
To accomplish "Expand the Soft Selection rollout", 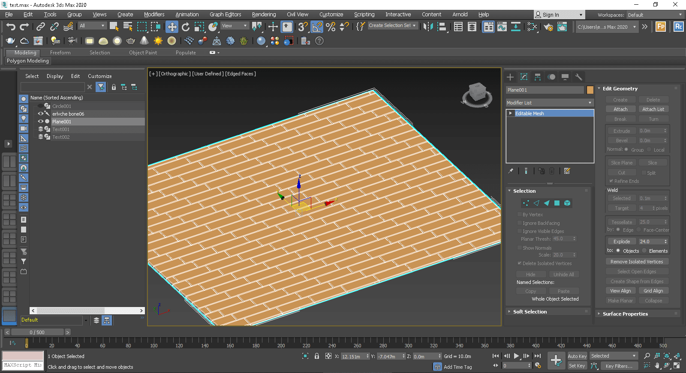I will pyautogui.click(x=530, y=312).
